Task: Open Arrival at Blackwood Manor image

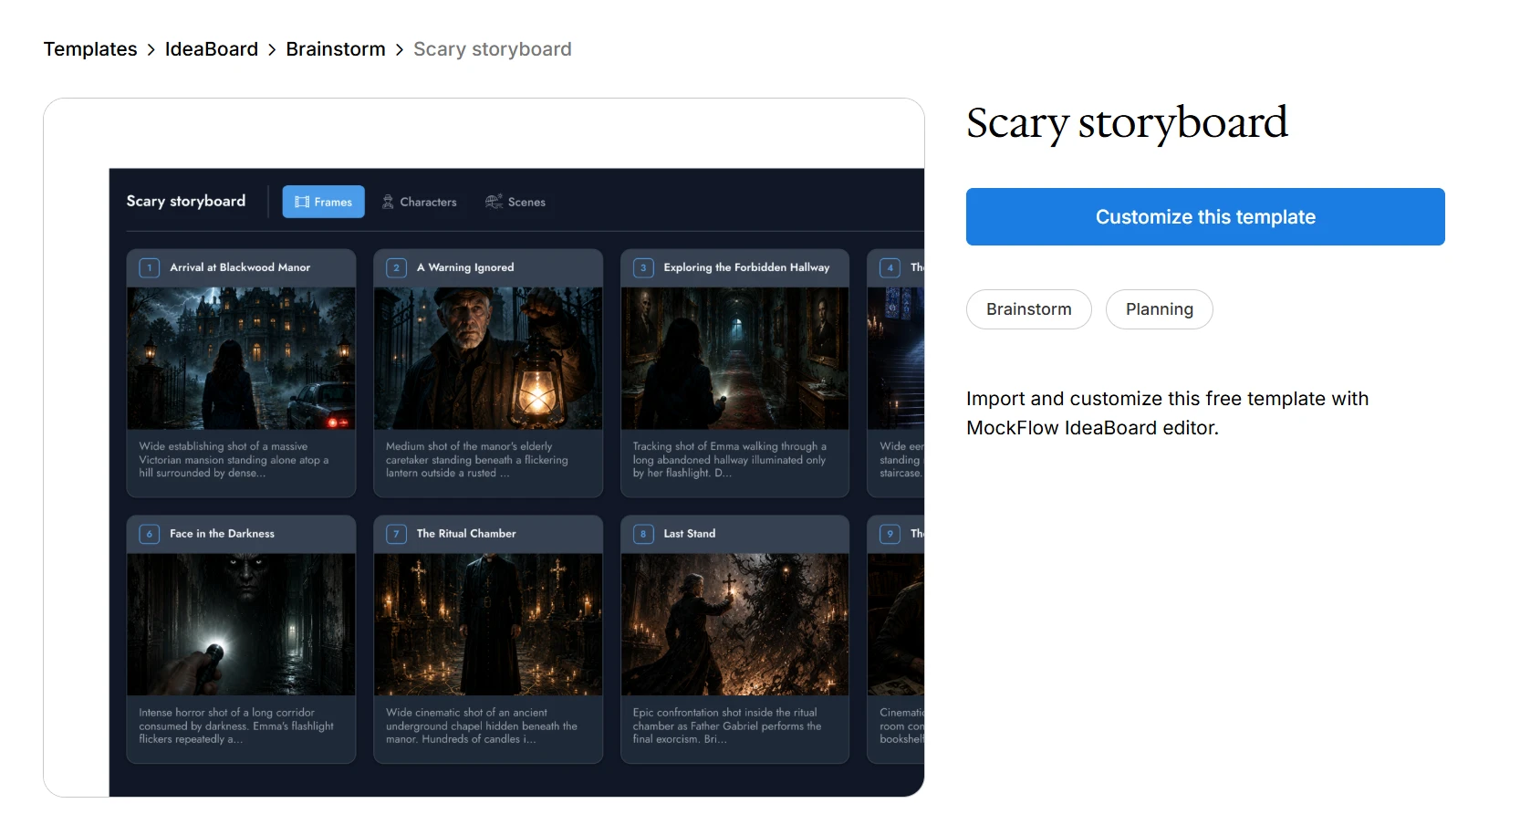Action: 241,359
